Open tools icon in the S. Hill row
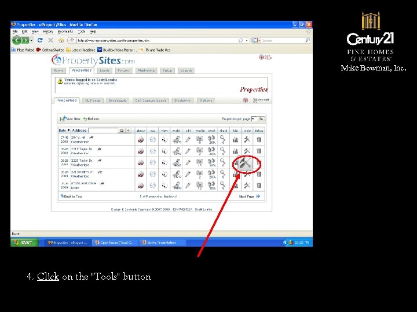417x312 pixels. click(247, 140)
